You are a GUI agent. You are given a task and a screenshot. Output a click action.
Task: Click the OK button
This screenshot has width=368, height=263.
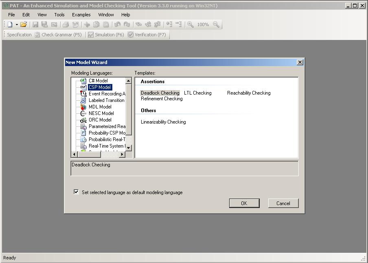coord(244,203)
